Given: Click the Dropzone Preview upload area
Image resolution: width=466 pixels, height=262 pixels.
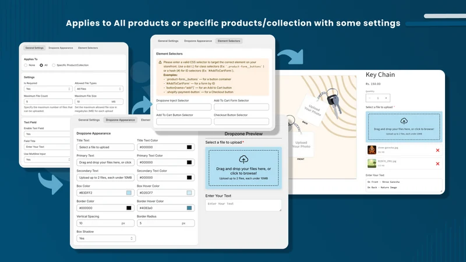Looking at the screenshot, I should click(x=243, y=168).
